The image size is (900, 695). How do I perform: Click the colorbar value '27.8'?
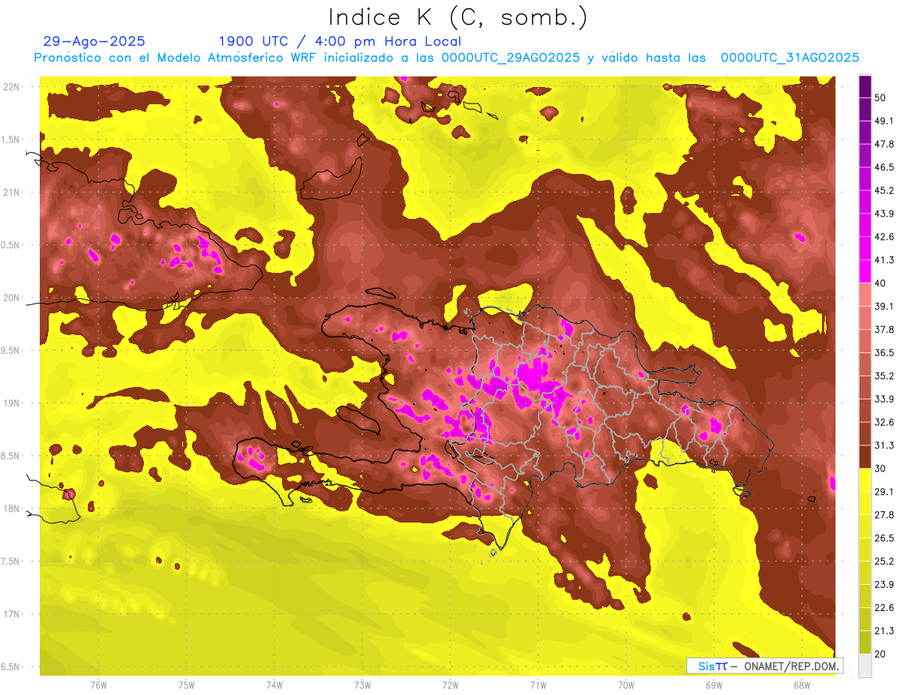(883, 515)
